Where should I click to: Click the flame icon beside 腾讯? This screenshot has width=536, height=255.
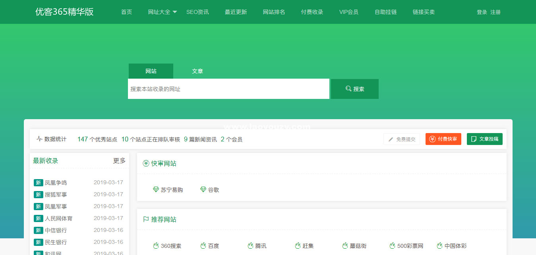[250, 245]
